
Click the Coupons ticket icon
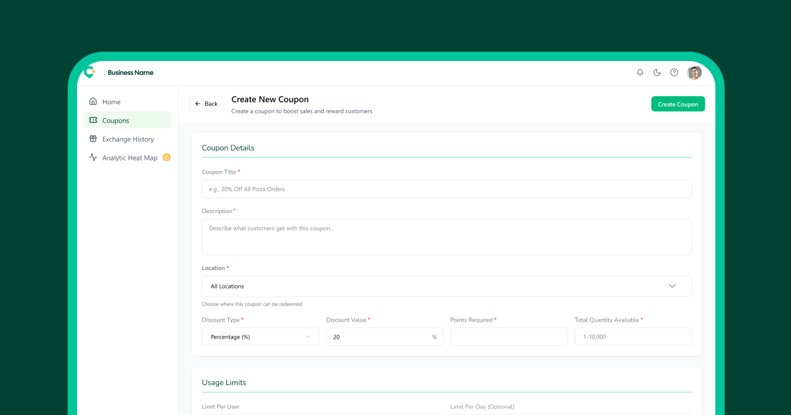[93, 120]
